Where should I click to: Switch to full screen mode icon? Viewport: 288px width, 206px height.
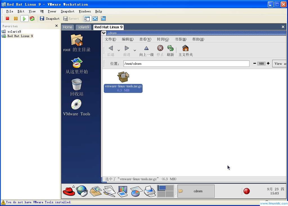pos(95,19)
